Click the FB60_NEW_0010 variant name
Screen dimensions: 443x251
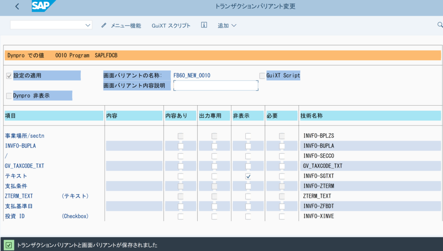pos(192,75)
